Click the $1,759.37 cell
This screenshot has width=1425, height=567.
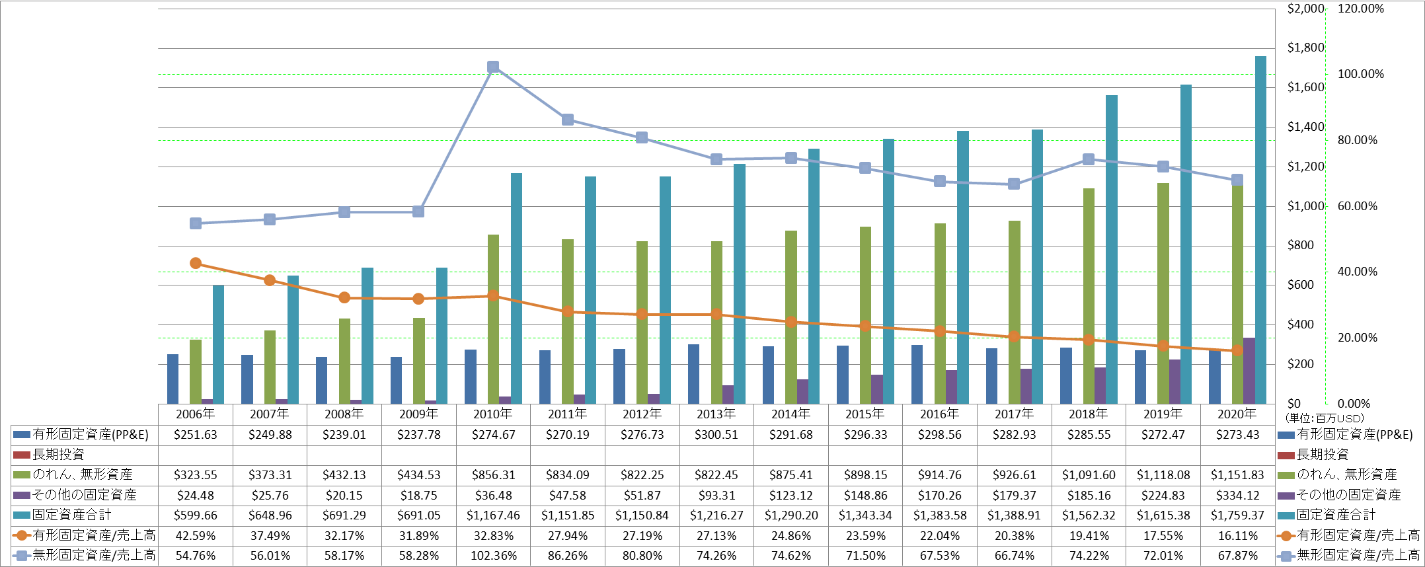[x=1237, y=515]
